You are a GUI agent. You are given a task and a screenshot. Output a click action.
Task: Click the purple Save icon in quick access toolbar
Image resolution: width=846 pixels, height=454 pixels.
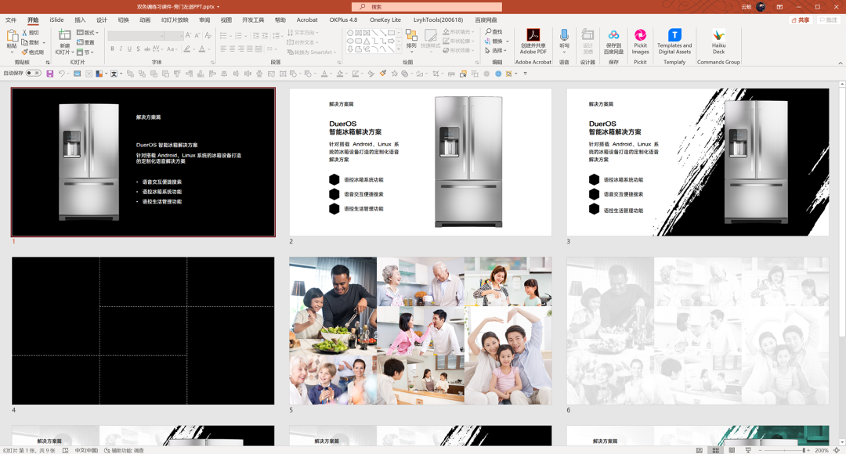(49, 74)
